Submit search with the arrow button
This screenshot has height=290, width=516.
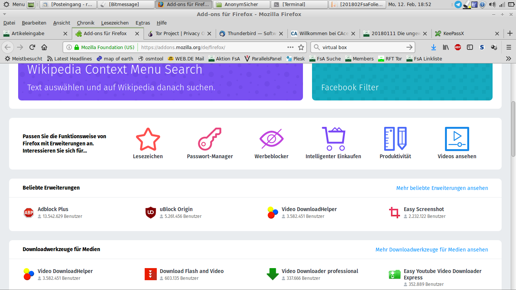pyautogui.click(x=409, y=47)
